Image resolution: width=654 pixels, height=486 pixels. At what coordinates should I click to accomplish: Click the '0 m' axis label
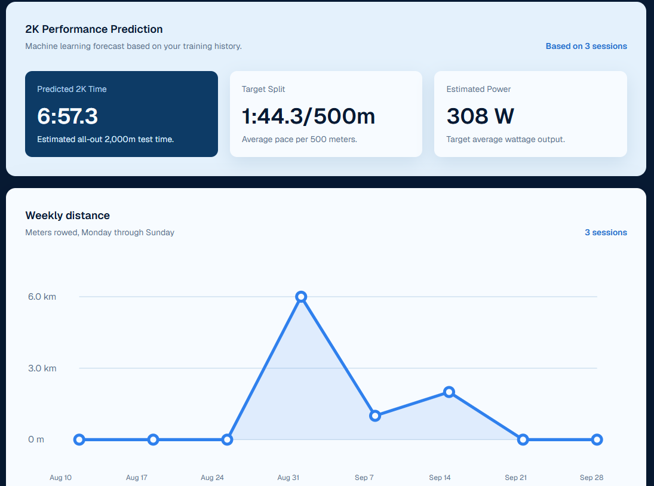tap(36, 439)
